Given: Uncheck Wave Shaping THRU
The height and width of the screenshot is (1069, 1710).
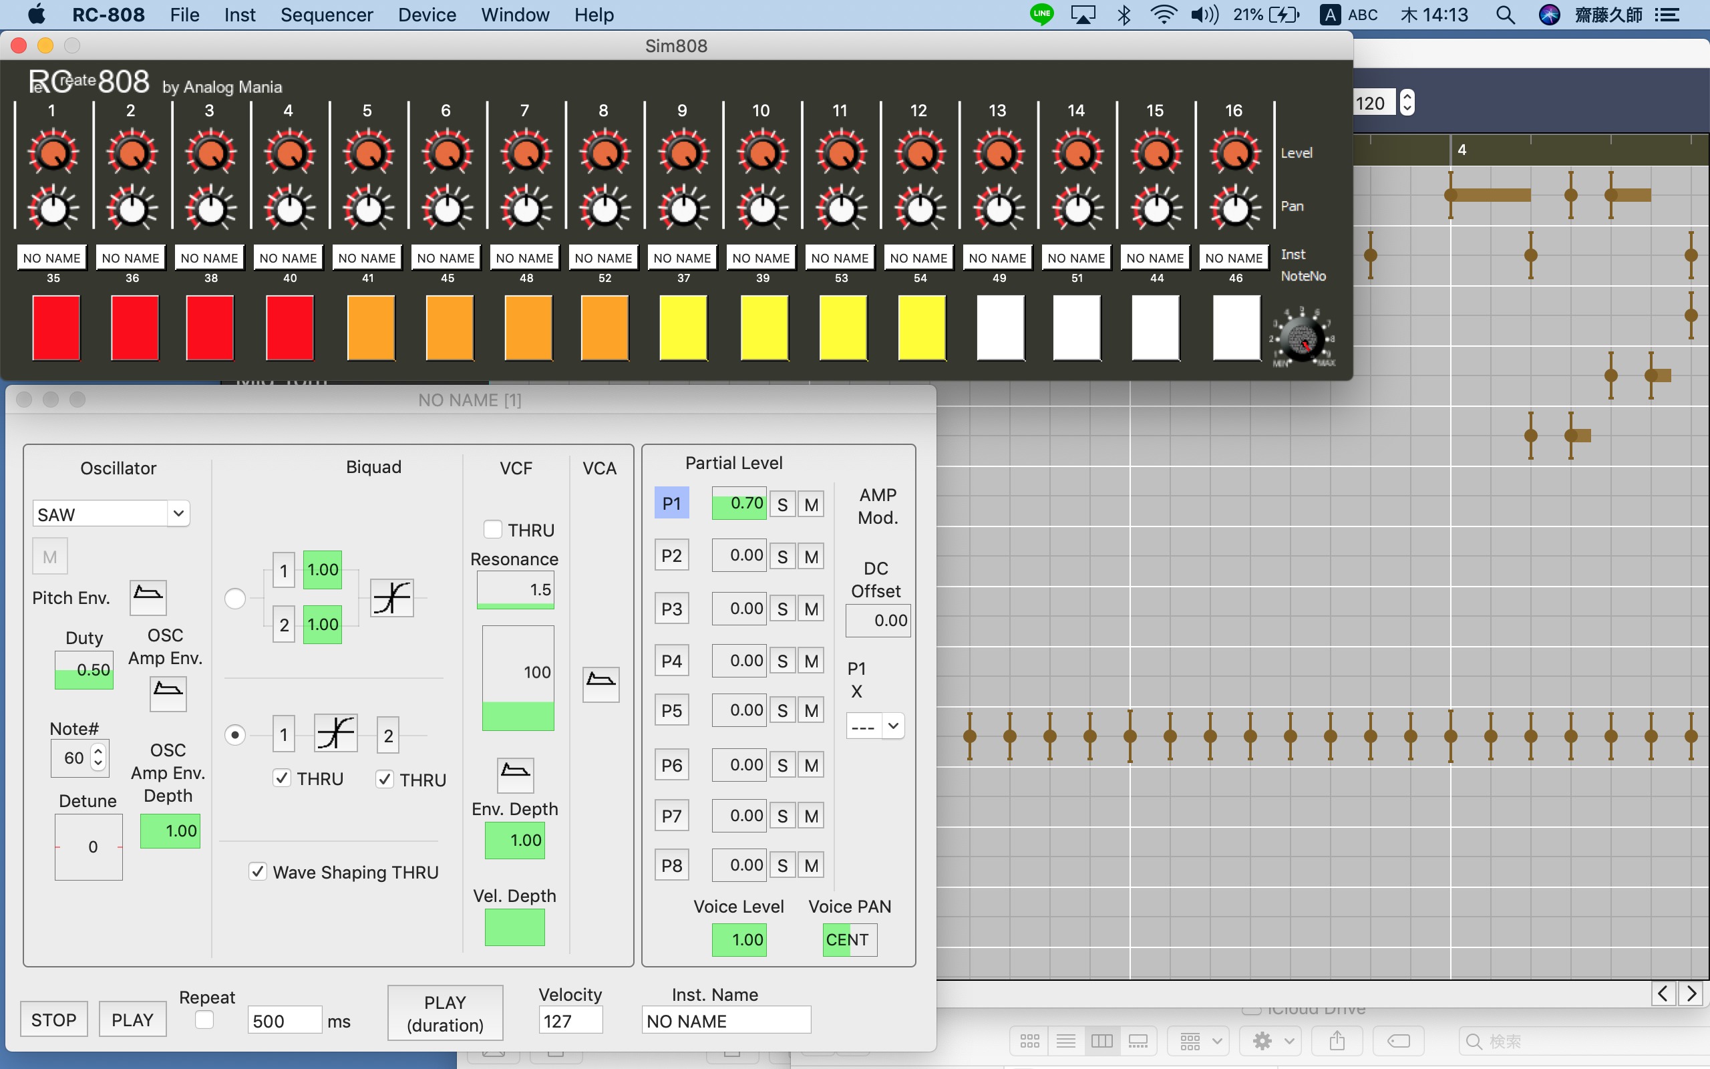Looking at the screenshot, I should [258, 871].
